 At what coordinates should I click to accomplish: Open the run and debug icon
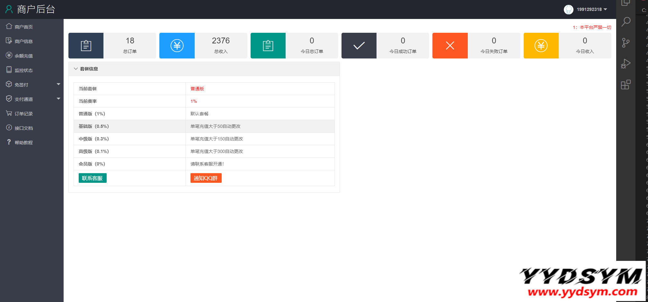(x=626, y=64)
